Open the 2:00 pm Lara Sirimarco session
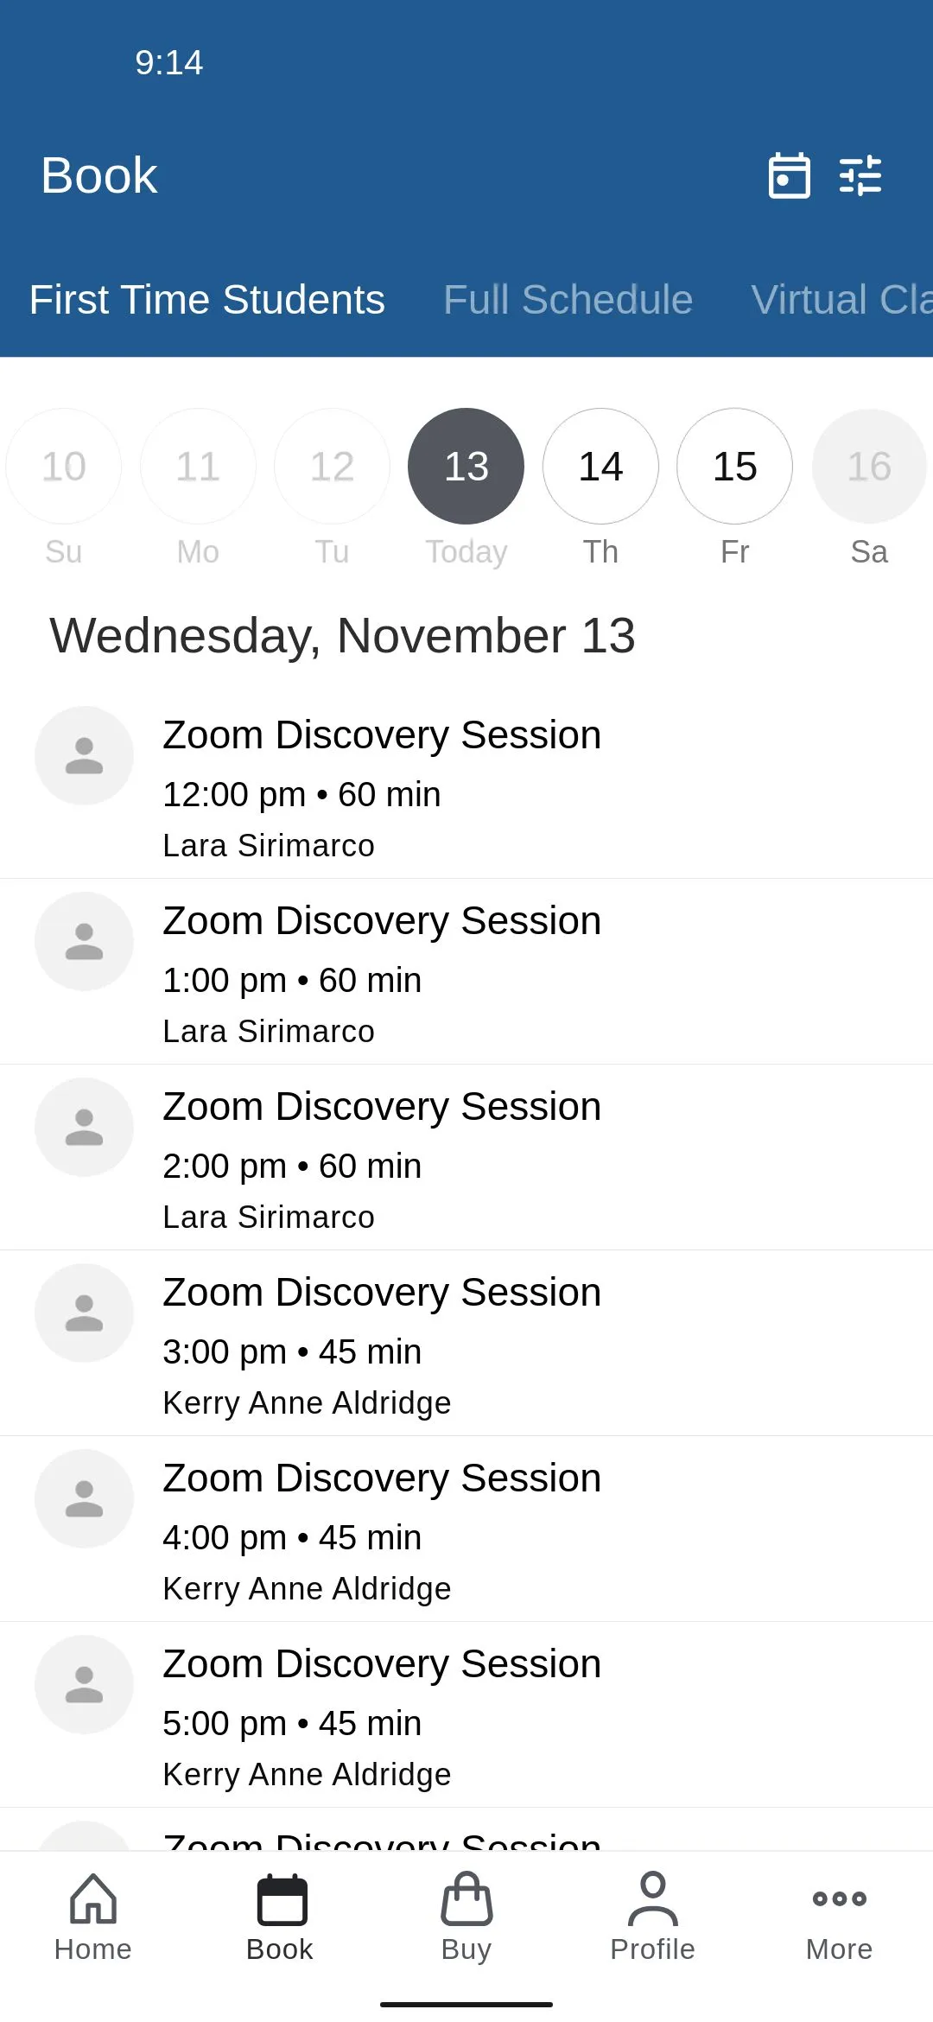This screenshot has height=2022, width=933. [466, 1157]
